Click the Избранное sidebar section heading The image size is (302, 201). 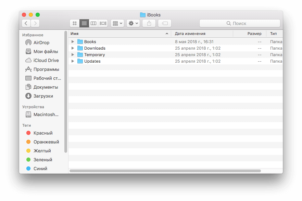point(33,35)
